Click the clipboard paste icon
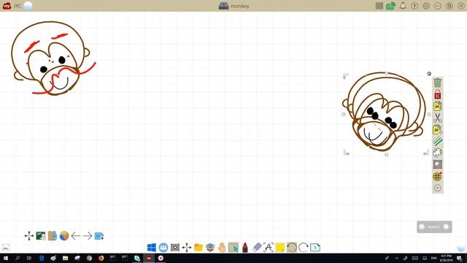The height and width of the screenshot is (263, 467). [53, 236]
